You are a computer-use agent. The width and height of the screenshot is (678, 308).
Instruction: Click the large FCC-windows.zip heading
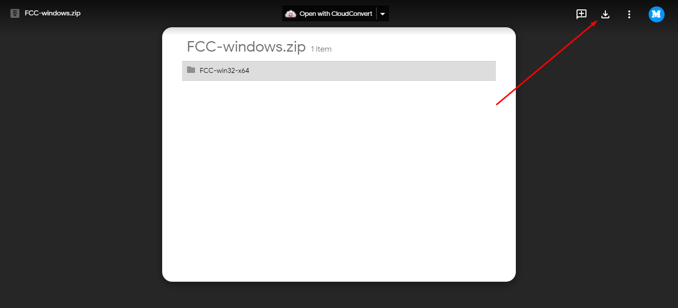point(246,47)
